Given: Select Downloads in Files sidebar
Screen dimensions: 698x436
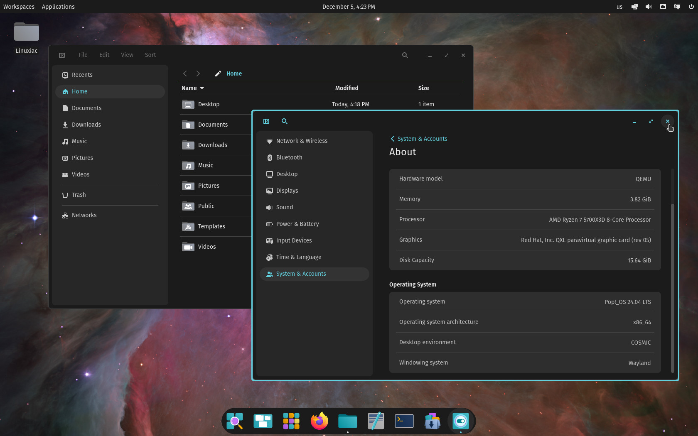Looking at the screenshot, I should (110, 125).
